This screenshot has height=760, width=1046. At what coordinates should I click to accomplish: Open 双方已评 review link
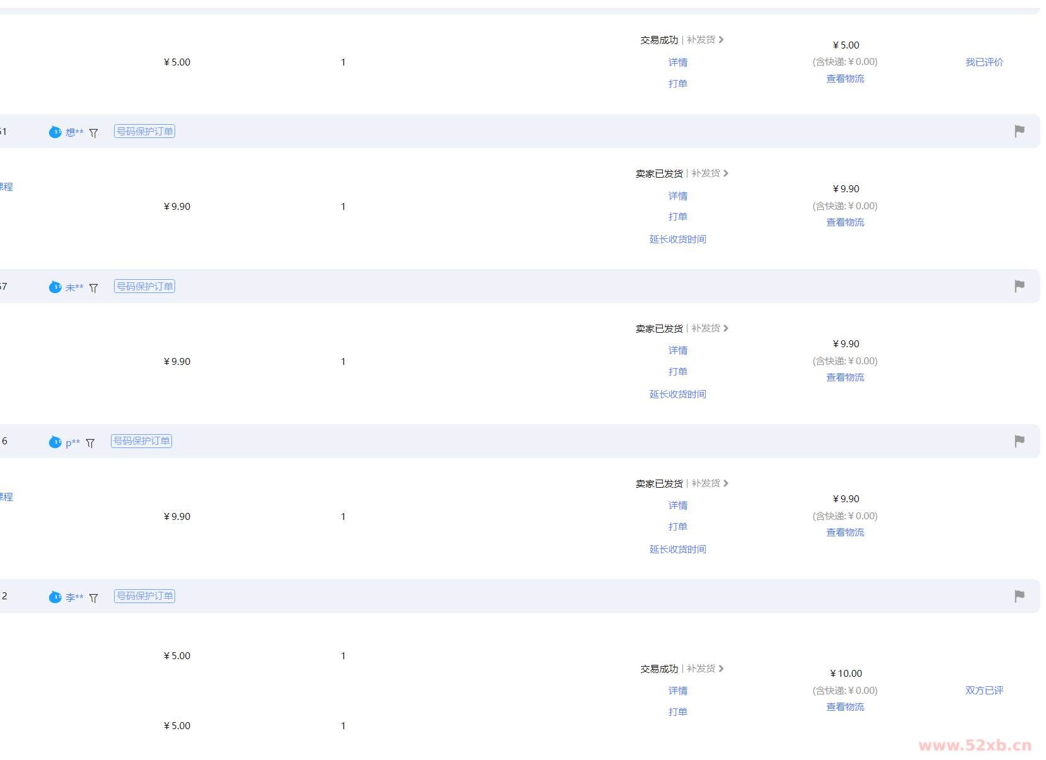click(x=984, y=691)
